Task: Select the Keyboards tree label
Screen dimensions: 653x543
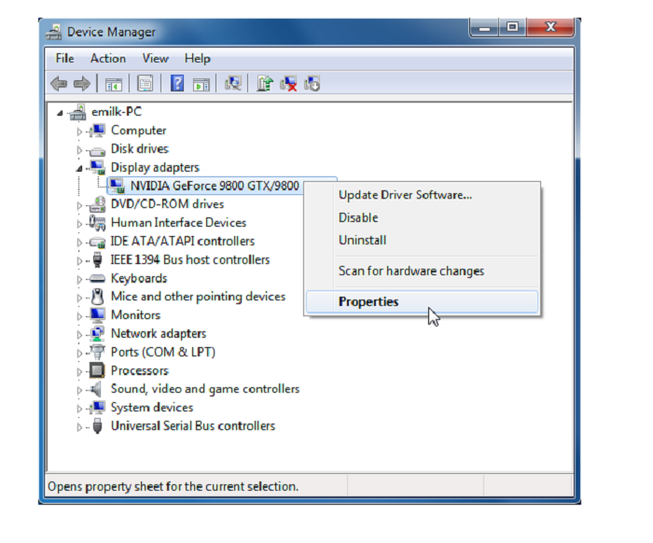Action: pos(139,278)
